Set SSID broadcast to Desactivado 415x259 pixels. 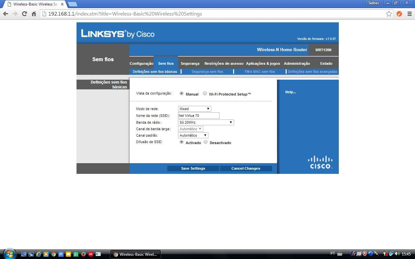pyautogui.click(x=206, y=142)
